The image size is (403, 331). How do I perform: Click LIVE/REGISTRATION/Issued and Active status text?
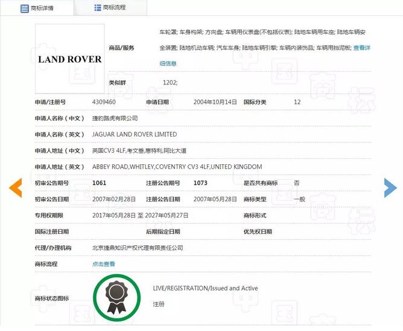[x=205, y=288]
